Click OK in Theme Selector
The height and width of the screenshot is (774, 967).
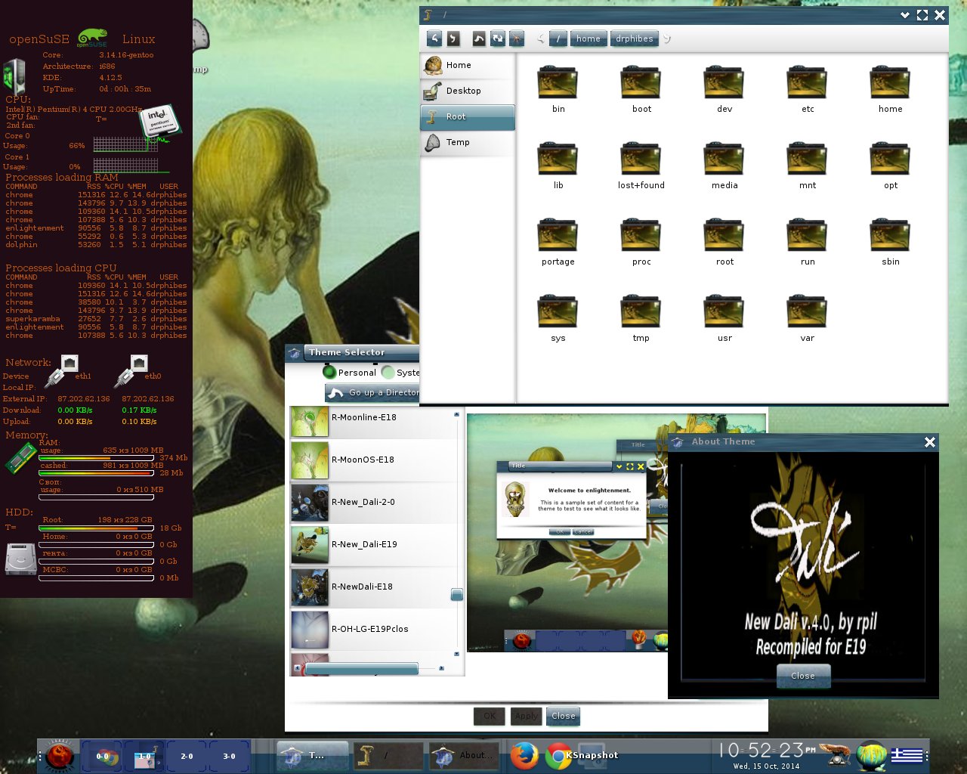point(490,716)
